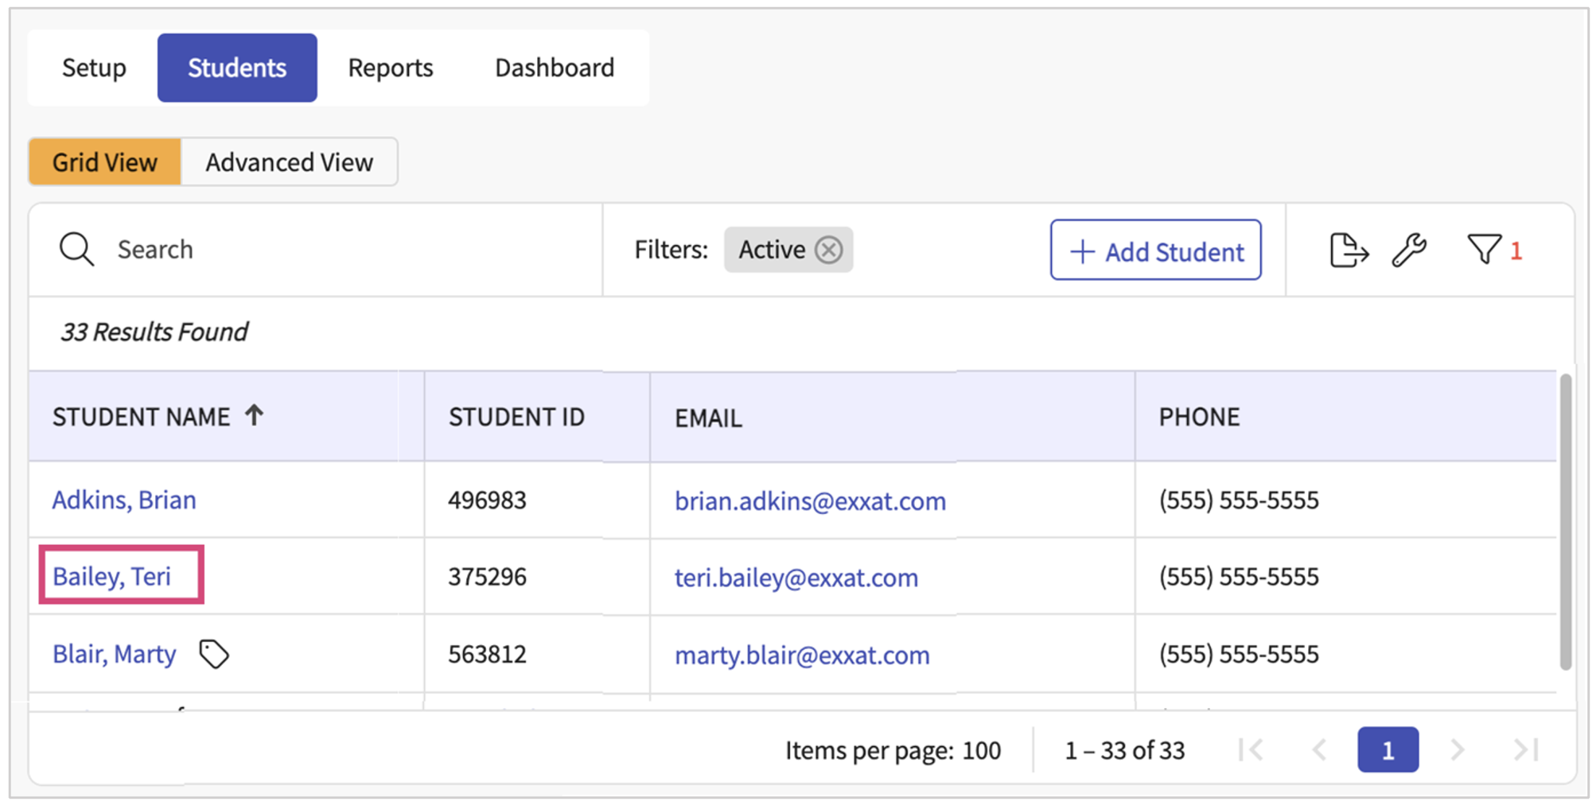The image size is (1596, 805).
Task: Click the Add Student button
Action: tap(1155, 251)
